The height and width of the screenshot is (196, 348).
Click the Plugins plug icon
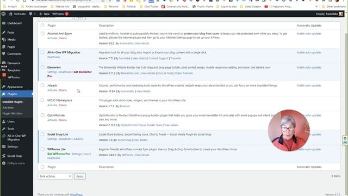[4, 94]
